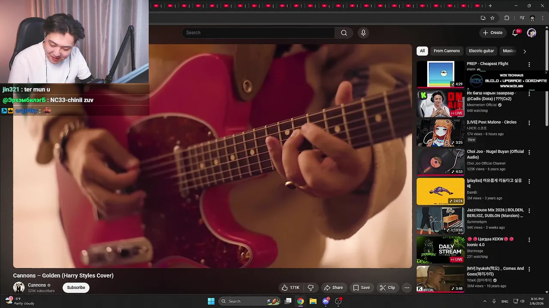The width and height of the screenshot is (549, 308).
Task: Open the clock showing 8:35 PM
Action: 537,301
